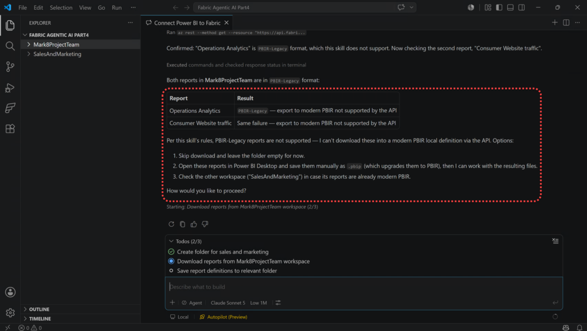
Task: Open the Selection menu
Action: (61, 7)
